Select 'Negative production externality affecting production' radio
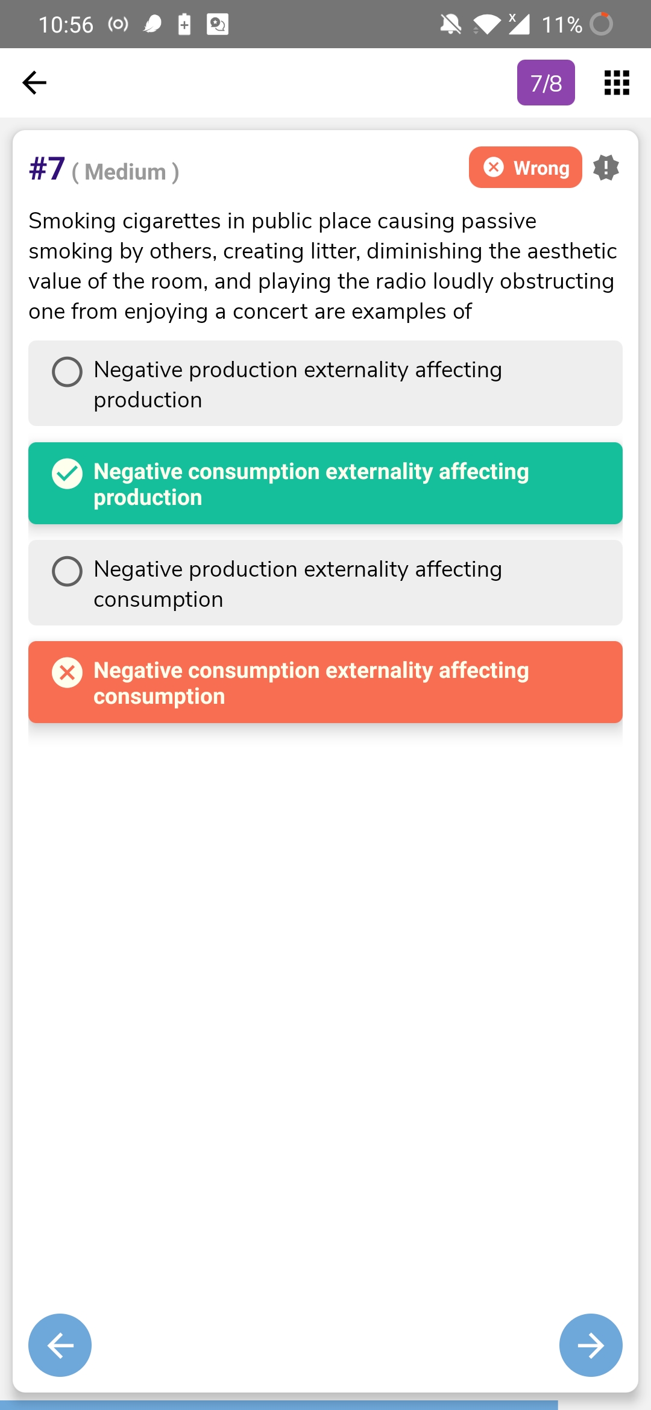651x1410 pixels. pyautogui.click(x=67, y=372)
